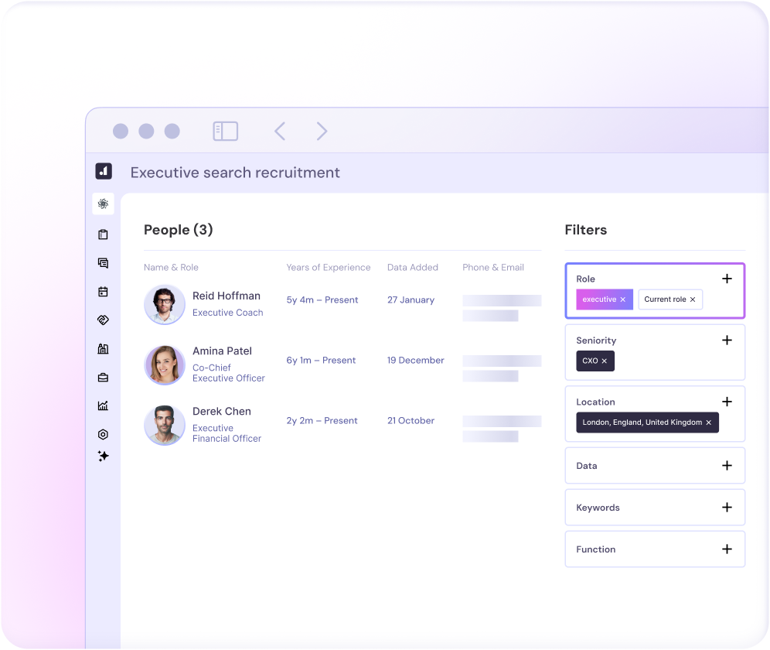Expand the Data filter with plus

(727, 466)
